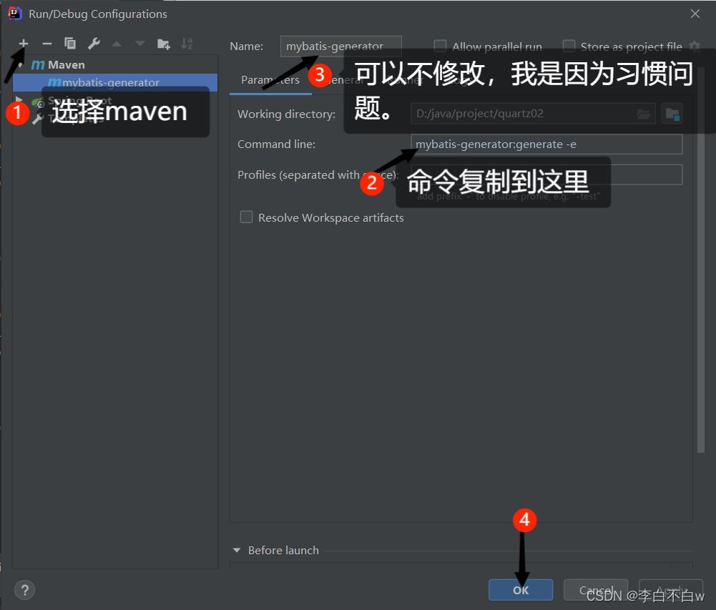Close the Run/Debug Configurations dialog

695,14
